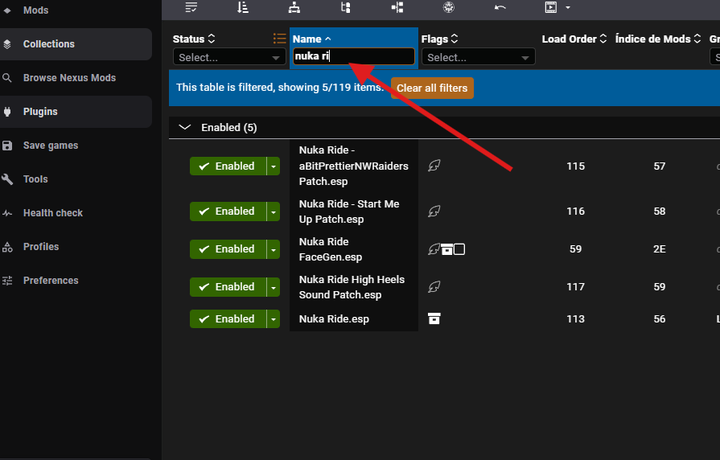
Task: Click the plug icon beside Plugins
Action: click(x=7, y=112)
